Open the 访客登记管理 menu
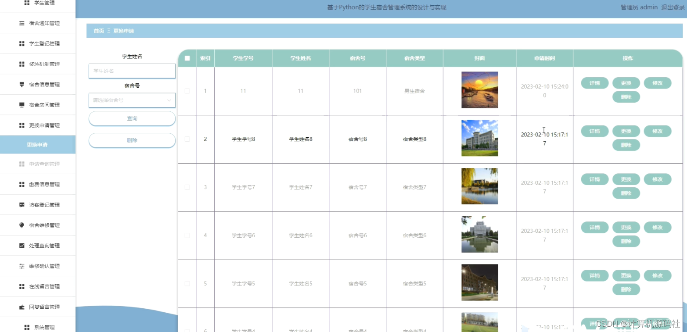The height and width of the screenshot is (332, 687). [38, 205]
